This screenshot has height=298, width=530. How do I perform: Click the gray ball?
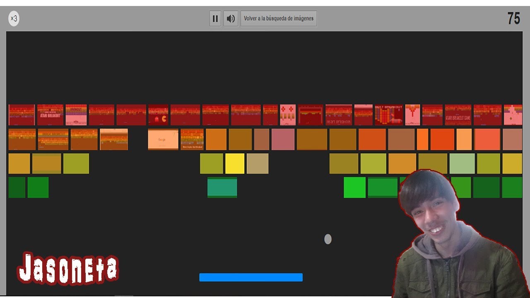point(328,239)
